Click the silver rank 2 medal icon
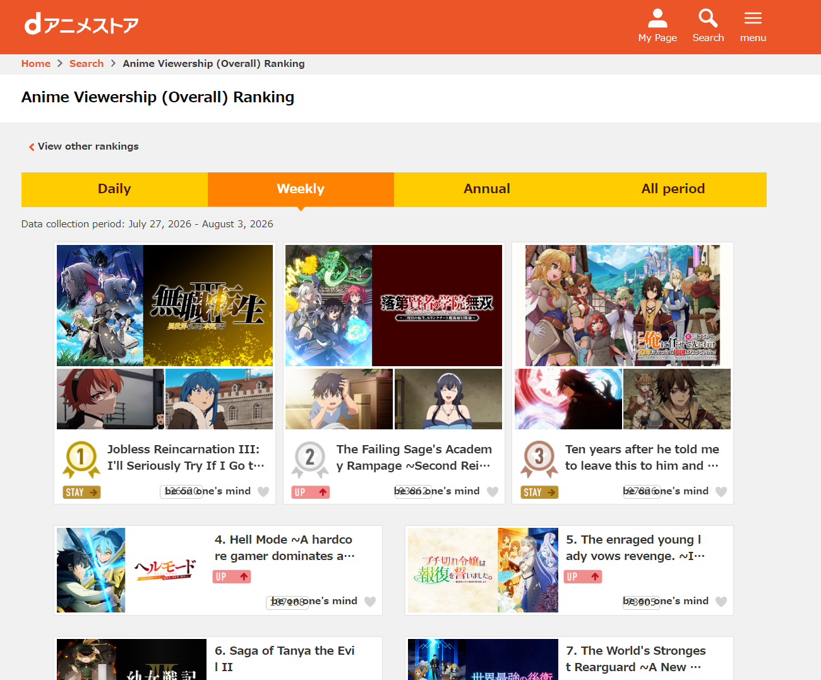 tap(310, 459)
